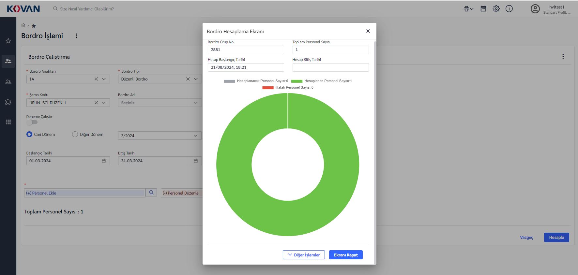Click the personnel search magnifier button

coord(151,193)
